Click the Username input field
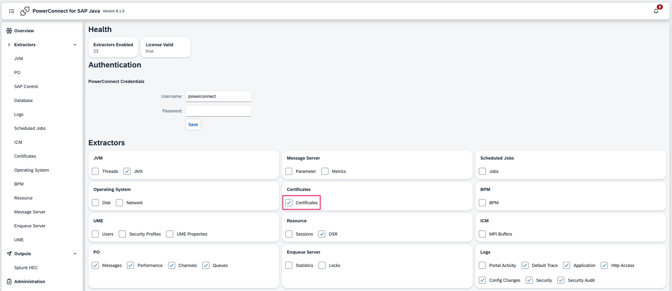The image size is (672, 291). (x=218, y=96)
